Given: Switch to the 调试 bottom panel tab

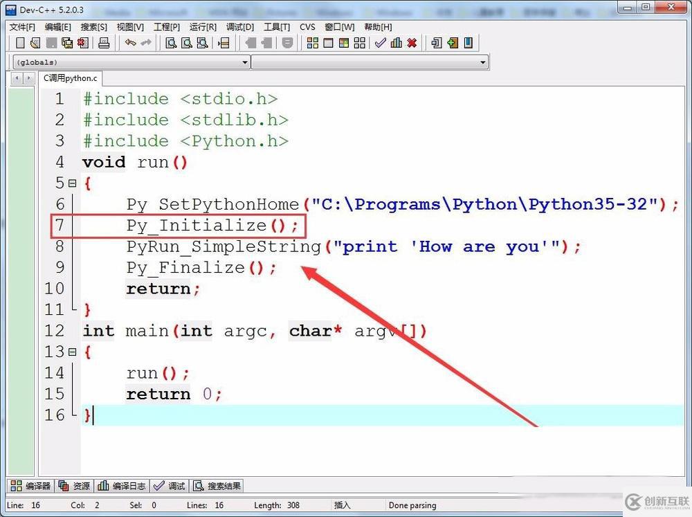Looking at the screenshot, I should [170, 485].
